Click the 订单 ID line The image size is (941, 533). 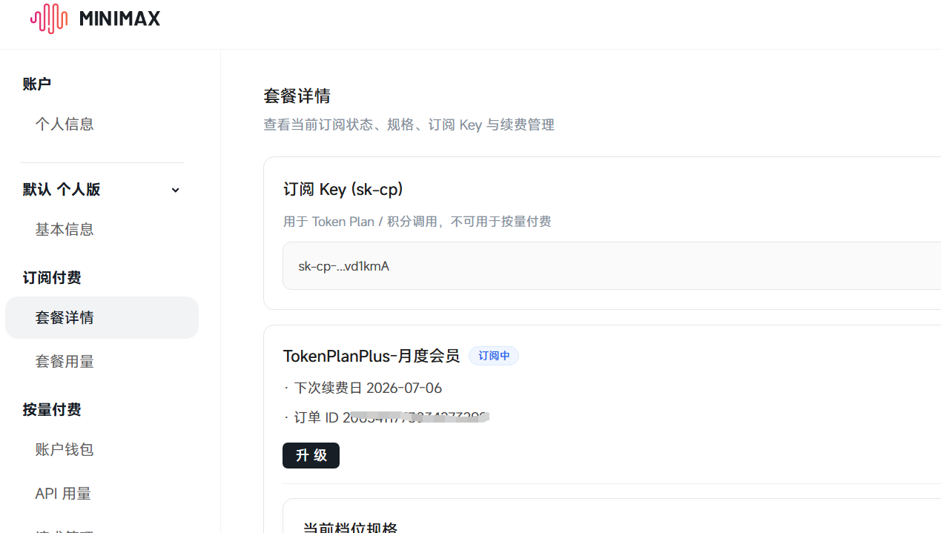pos(386,417)
